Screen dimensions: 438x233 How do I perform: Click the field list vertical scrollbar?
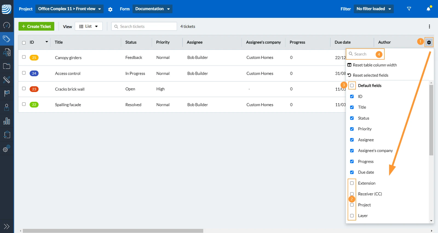pos(431,120)
